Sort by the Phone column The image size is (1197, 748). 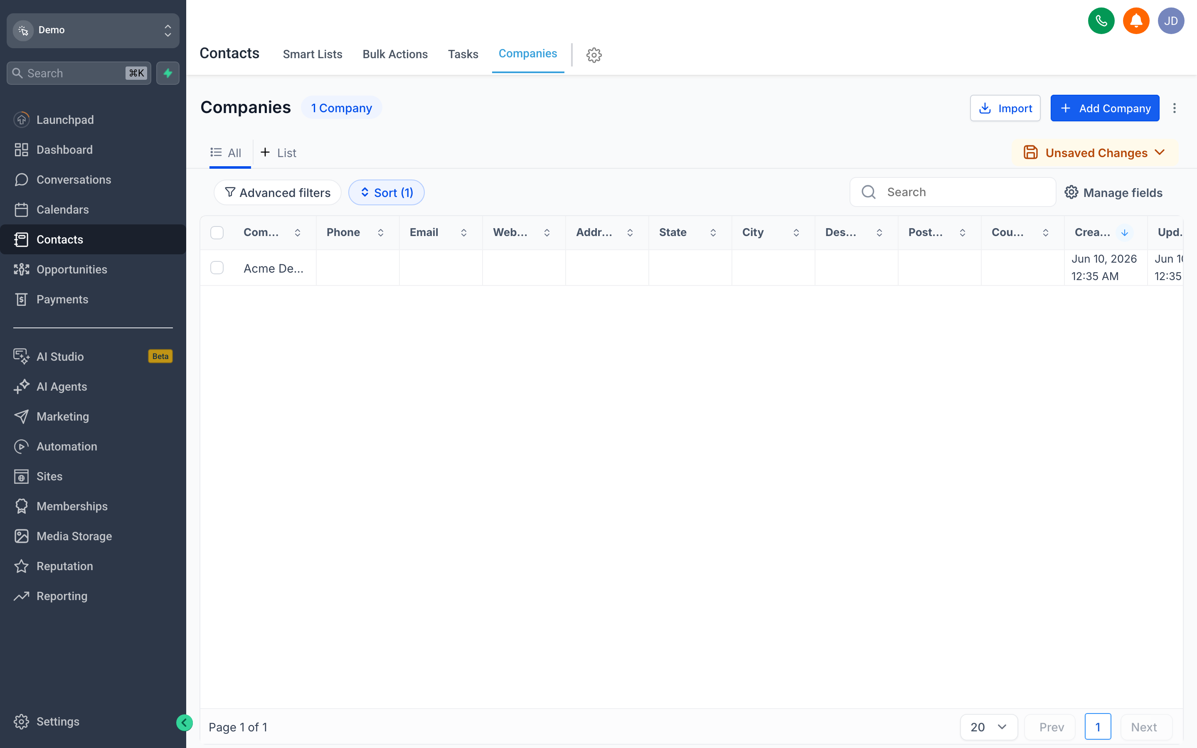pos(380,233)
